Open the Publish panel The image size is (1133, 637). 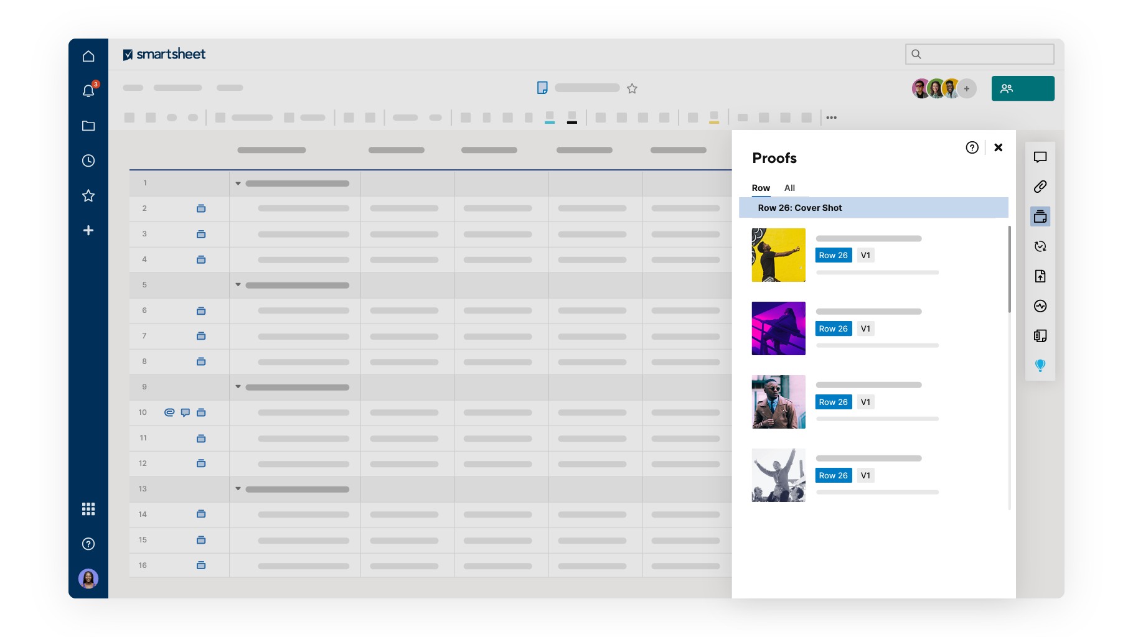(1040, 276)
